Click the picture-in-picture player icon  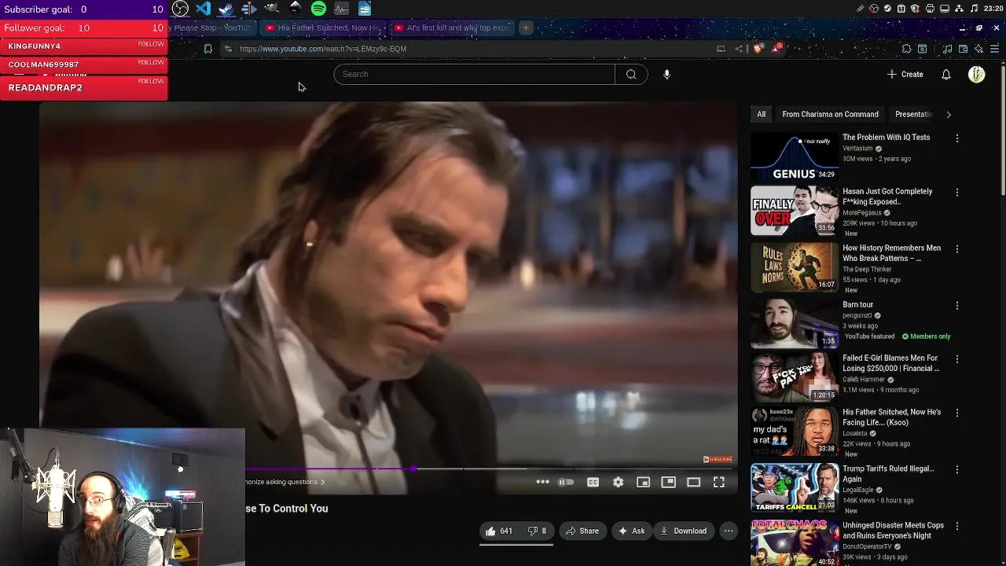pyautogui.click(x=668, y=482)
